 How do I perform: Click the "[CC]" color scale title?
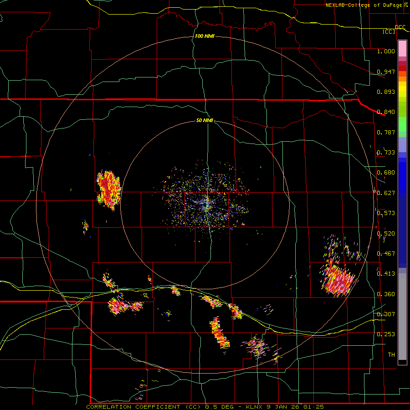pyautogui.click(x=389, y=31)
